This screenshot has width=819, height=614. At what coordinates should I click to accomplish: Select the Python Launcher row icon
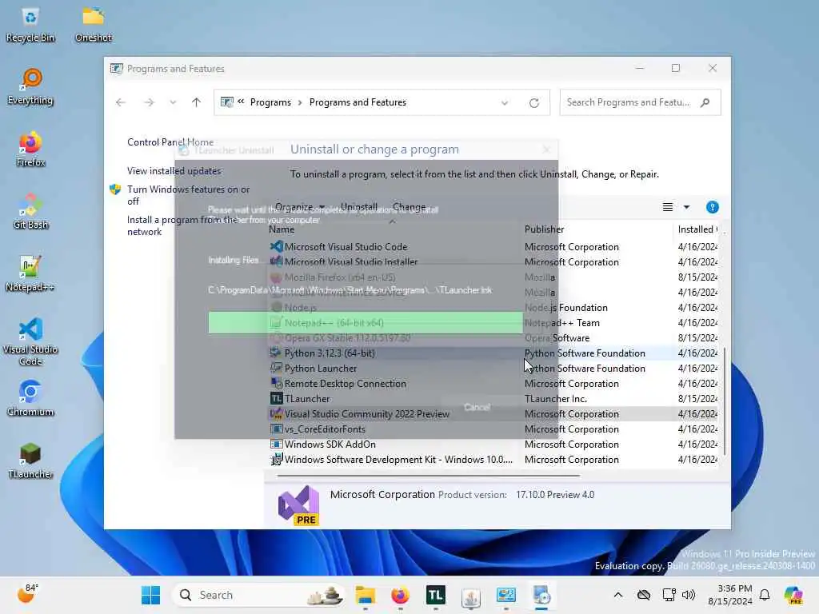[x=276, y=368]
